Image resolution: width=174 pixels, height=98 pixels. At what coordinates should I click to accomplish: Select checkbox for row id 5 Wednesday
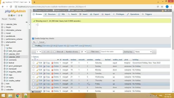click(x=33, y=77)
